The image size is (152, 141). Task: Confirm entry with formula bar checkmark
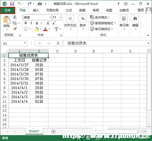click(49, 43)
